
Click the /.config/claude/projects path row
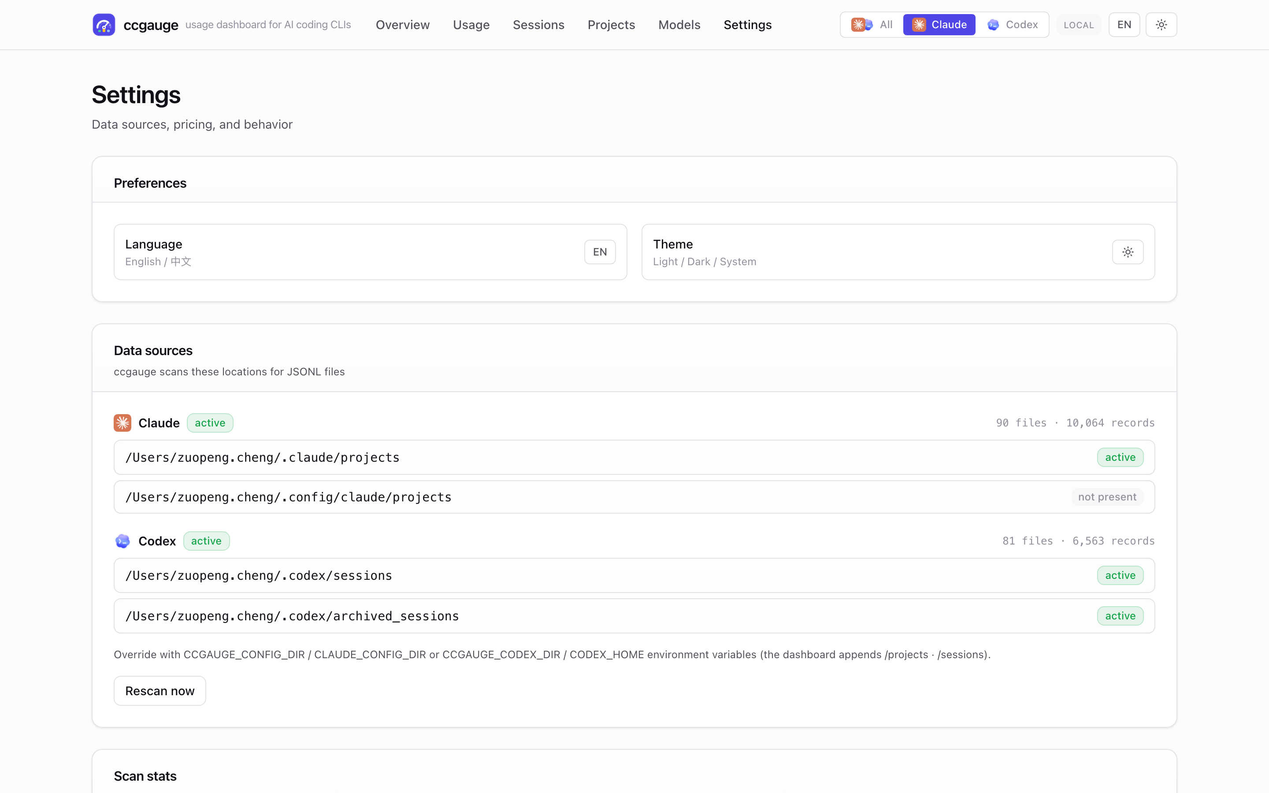(x=634, y=497)
